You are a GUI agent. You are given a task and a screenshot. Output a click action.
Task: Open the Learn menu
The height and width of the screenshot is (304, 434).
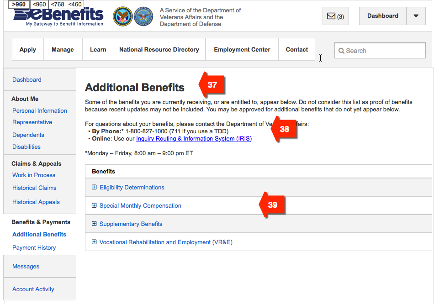coord(98,49)
